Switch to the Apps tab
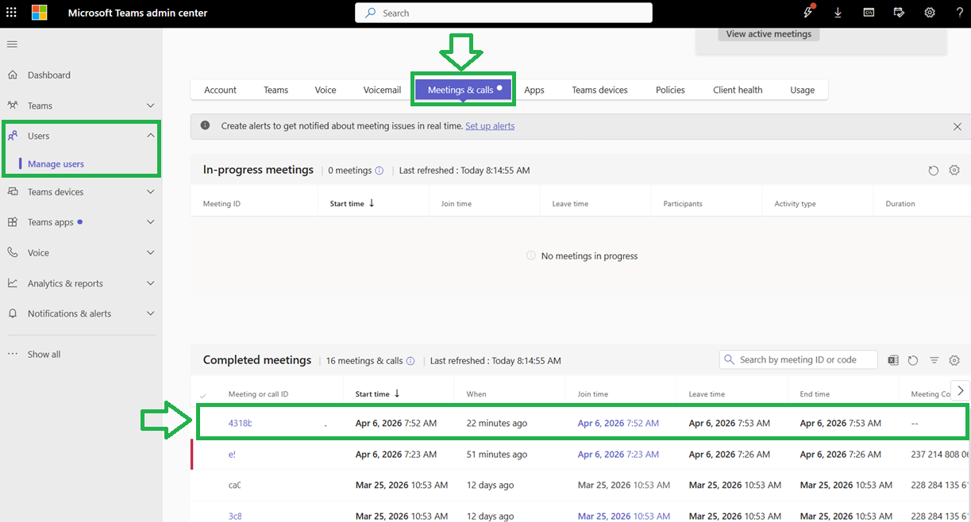971x522 pixels. pos(534,90)
